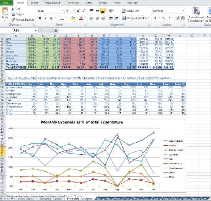Toggle Underline formatting
Image resolution: width=211 pixels, height=201 pixels.
[x=51, y=18]
